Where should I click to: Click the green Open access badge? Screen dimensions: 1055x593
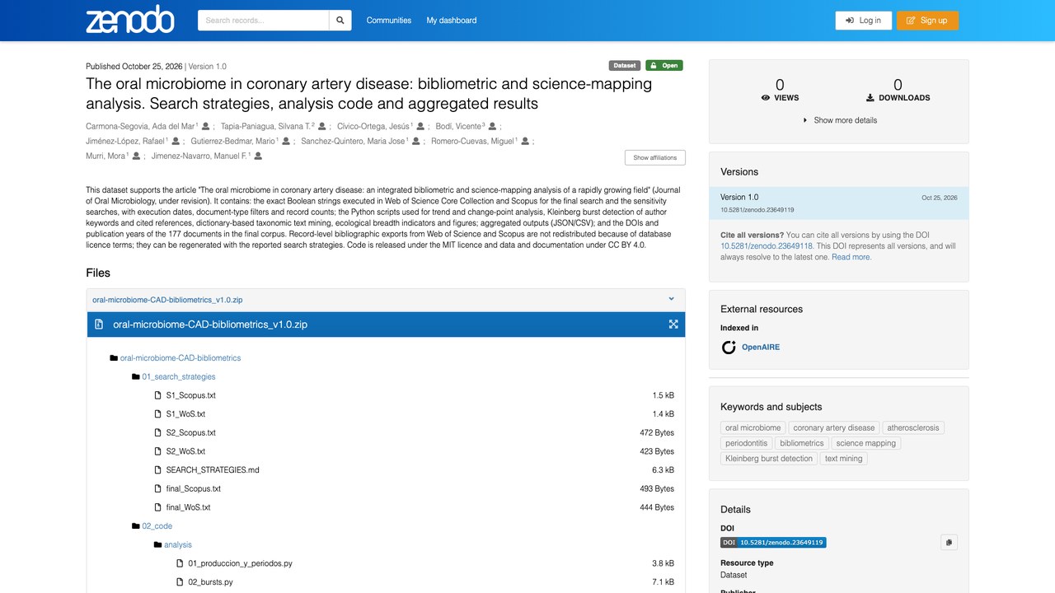(663, 66)
